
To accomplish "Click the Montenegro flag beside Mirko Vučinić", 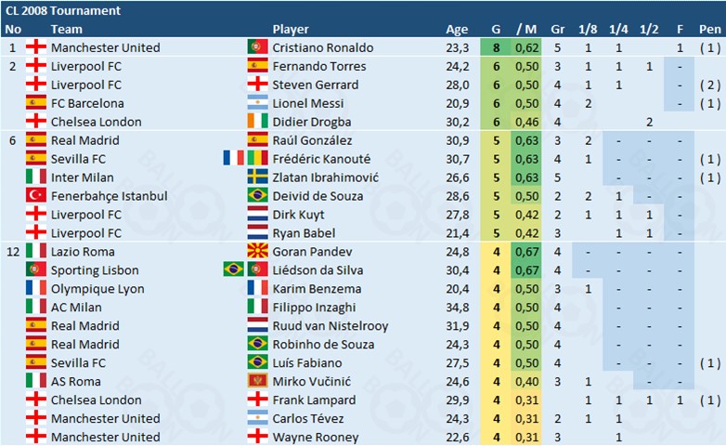I will (258, 382).
